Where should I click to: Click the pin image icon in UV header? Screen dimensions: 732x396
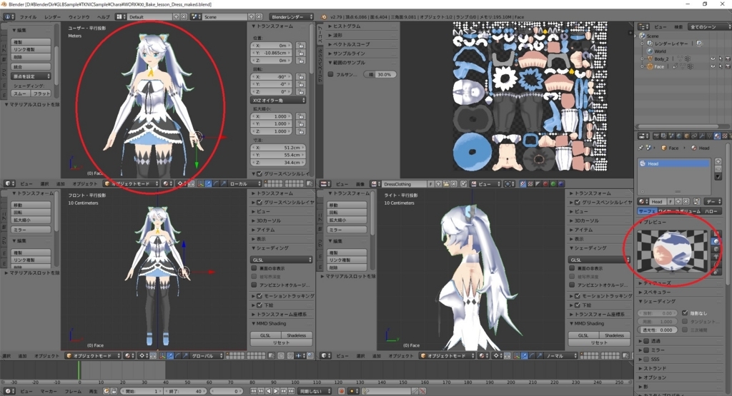(463, 184)
